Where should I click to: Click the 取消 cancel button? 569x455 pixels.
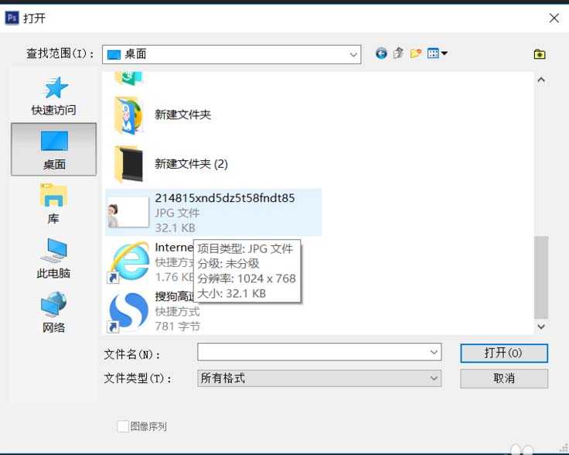(504, 378)
